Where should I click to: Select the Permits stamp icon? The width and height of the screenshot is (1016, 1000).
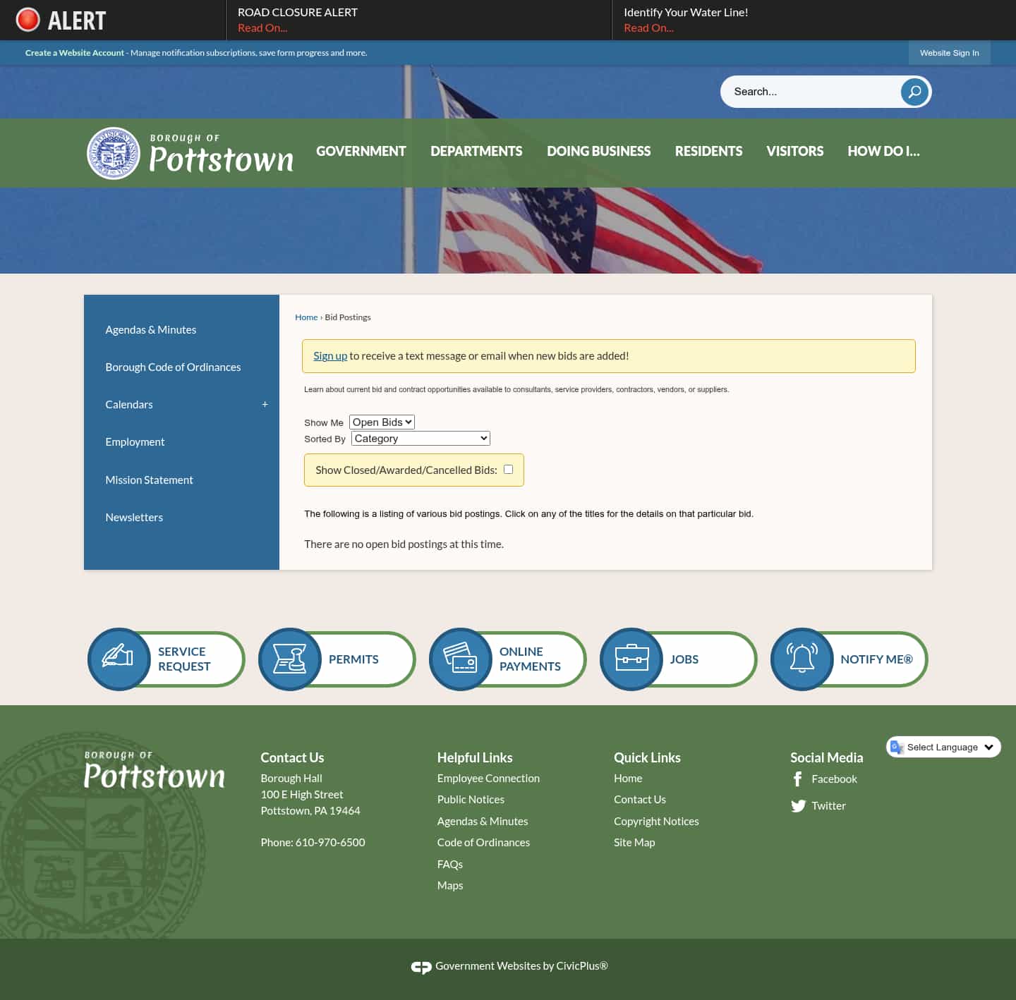pyautogui.click(x=289, y=659)
